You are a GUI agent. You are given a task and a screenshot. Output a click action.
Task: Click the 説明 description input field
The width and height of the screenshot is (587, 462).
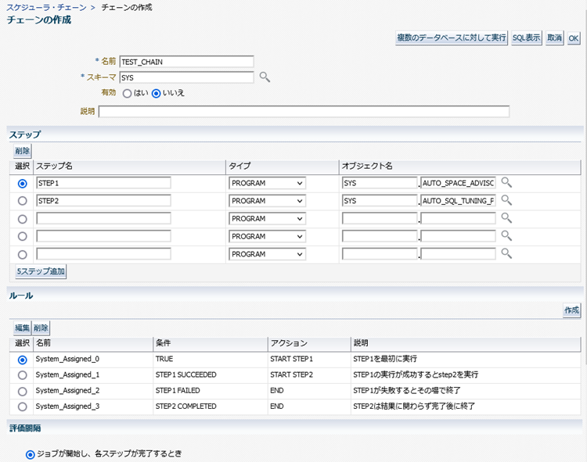pyautogui.click(x=304, y=112)
